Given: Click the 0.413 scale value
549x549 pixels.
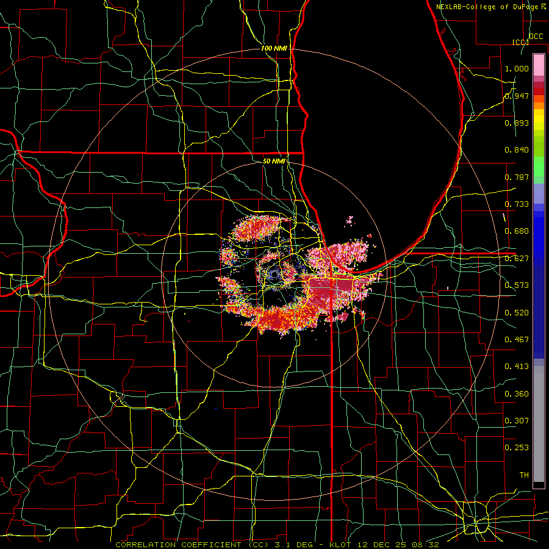Looking at the screenshot, I should [x=517, y=367].
